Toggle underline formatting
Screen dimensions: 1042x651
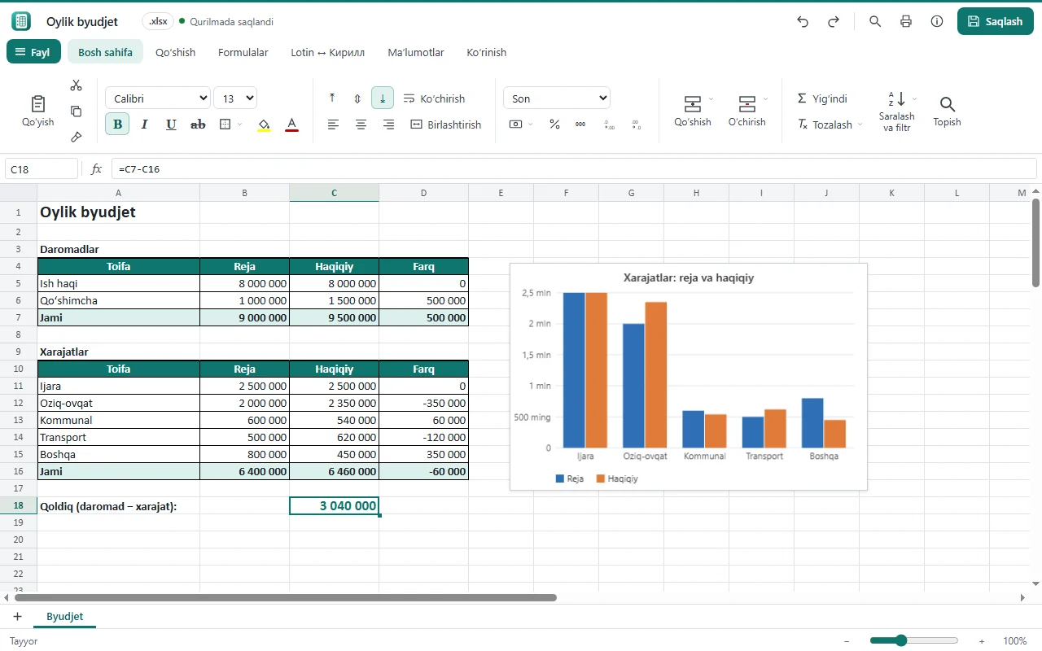tap(171, 125)
